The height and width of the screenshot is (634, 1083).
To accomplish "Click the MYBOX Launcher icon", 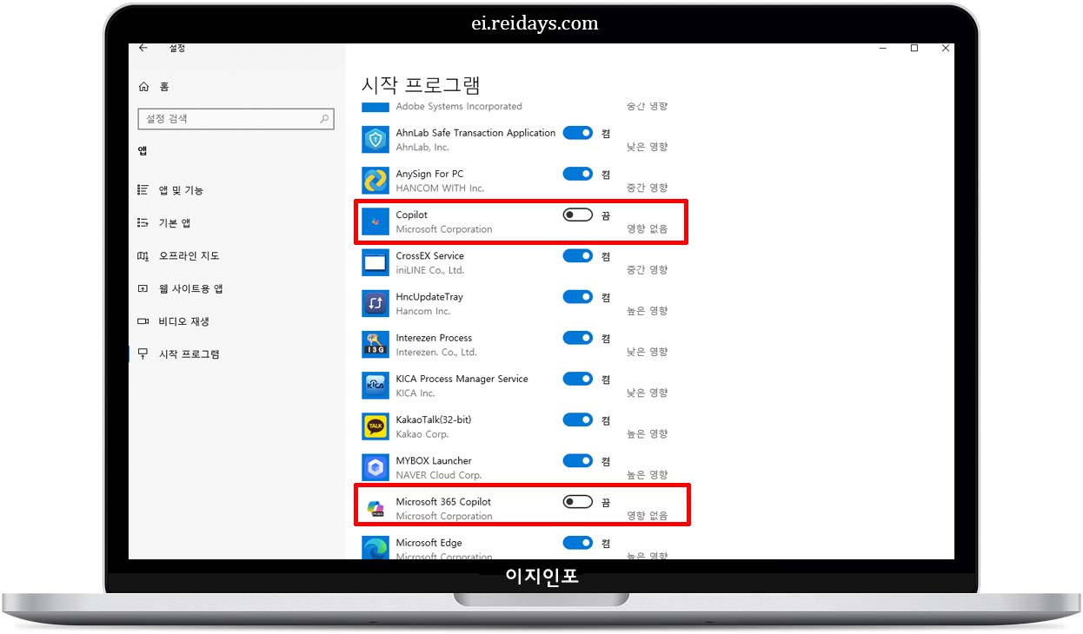I will 375,467.
